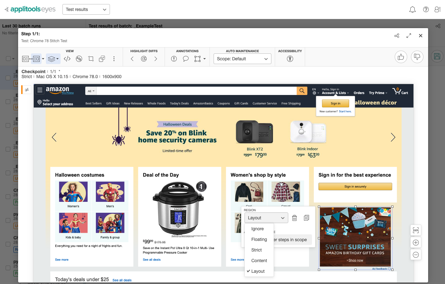
Task: Expand the region annotation type arrow
Action: tap(205, 59)
